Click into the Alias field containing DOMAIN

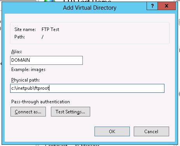coord(46,60)
